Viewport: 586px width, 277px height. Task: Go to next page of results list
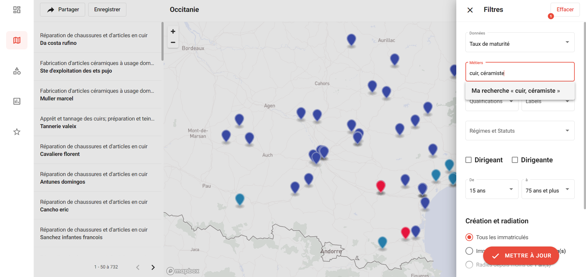point(153,267)
